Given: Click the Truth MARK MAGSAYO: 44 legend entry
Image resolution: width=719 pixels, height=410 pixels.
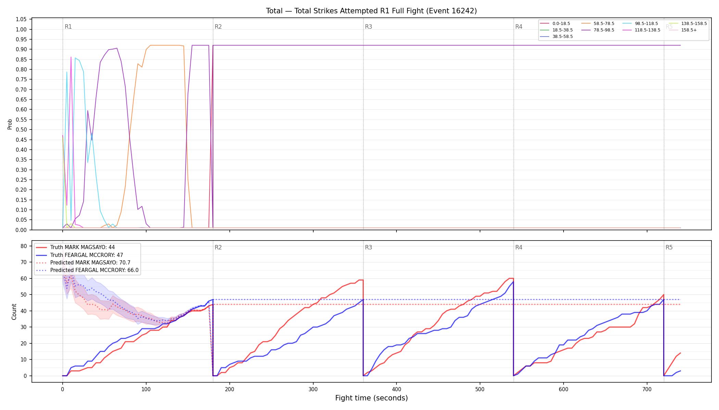Looking at the screenshot, I should [75, 247].
